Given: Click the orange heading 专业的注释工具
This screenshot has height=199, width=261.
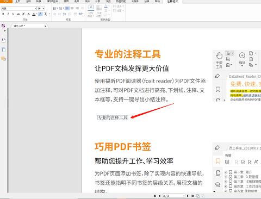Looking at the screenshot, I should coord(128,54).
